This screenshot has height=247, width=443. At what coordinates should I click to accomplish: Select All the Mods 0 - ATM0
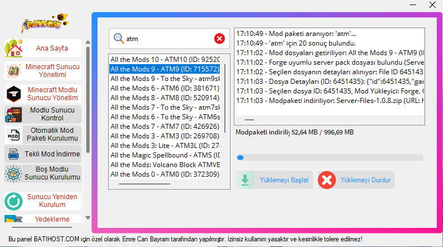point(165,174)
